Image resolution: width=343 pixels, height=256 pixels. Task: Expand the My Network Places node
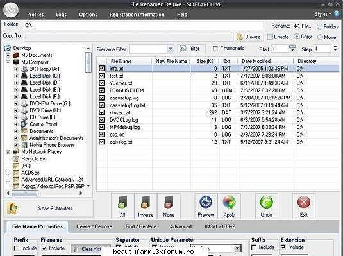coord(8,152)
